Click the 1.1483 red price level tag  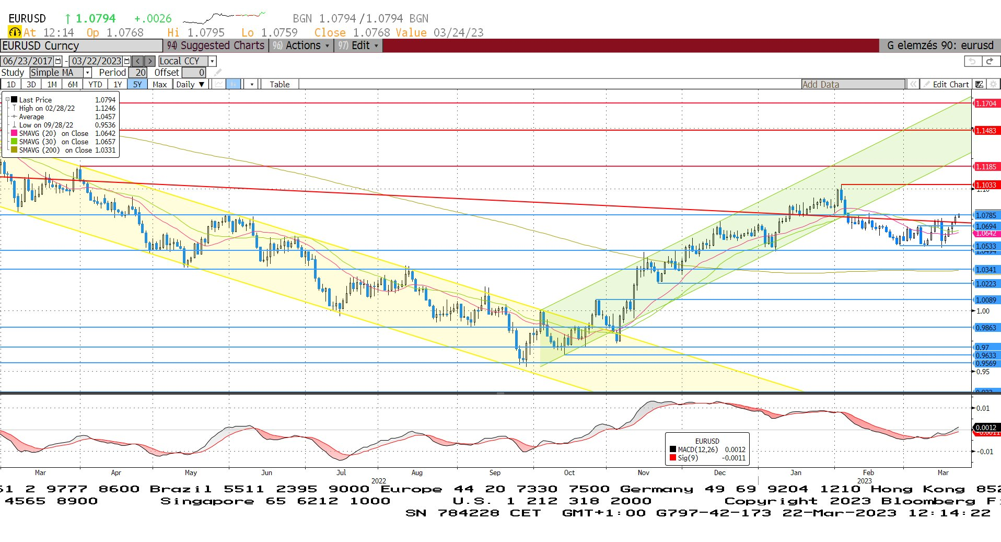987,131
